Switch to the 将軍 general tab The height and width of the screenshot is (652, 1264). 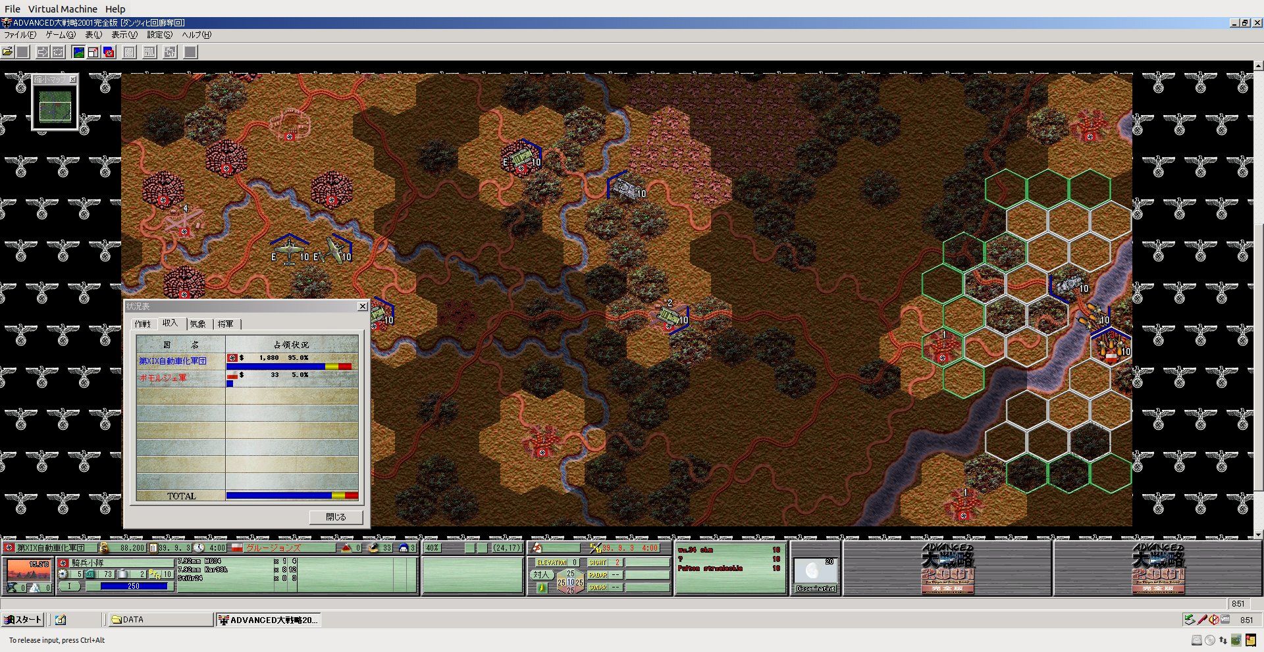click(x=226, y=324)
